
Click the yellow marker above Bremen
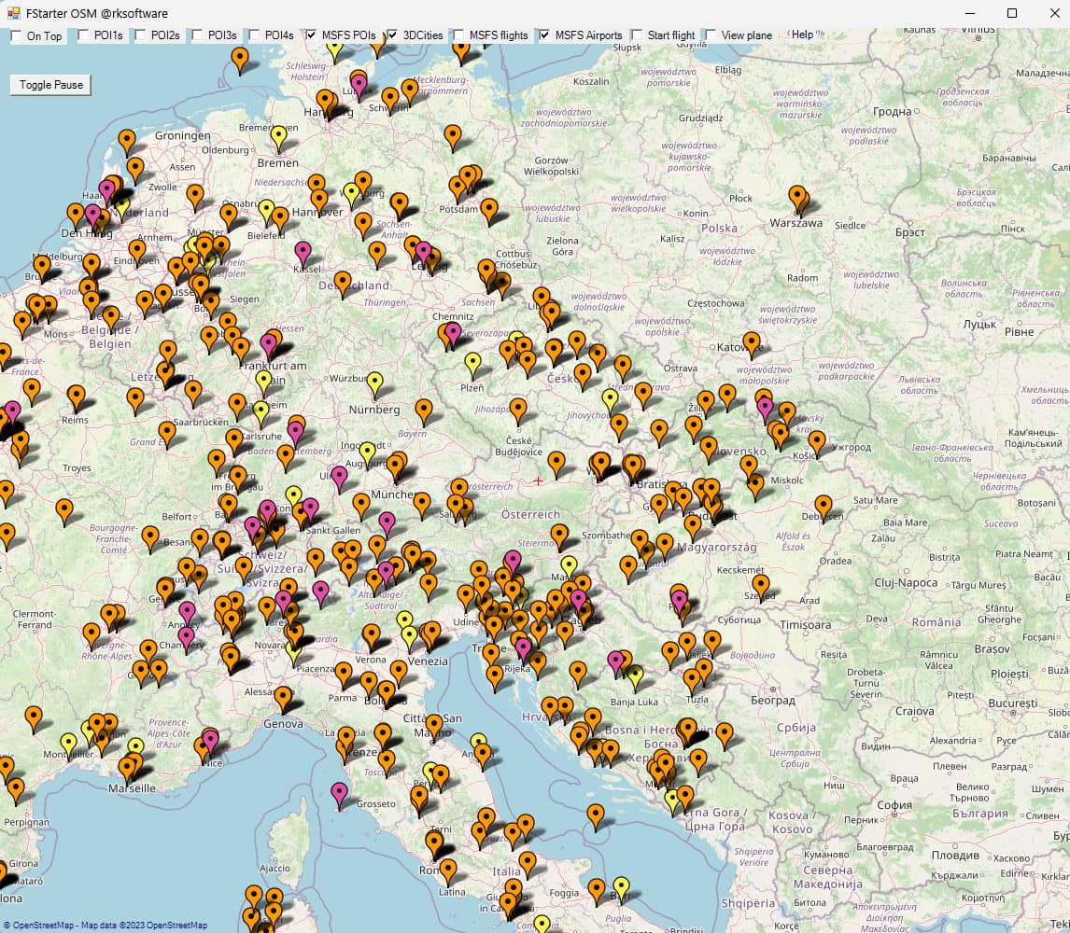click(278, 136)
